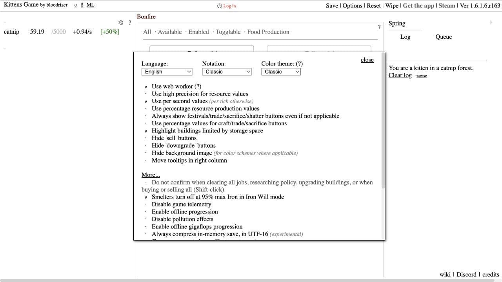Click Wipe in the top bar
Screen dimensions: 502x282
pos(392,5)
